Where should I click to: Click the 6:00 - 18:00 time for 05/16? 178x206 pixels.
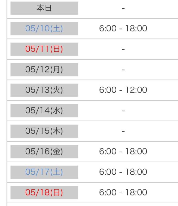point(123,151)
